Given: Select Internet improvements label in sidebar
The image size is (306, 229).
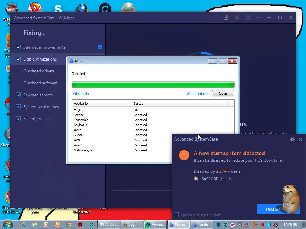Looking at the screenshot, I should 44,47.
